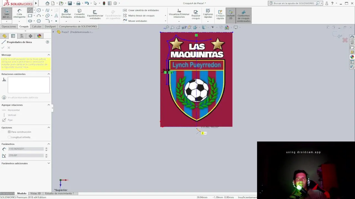Open PropertyManager tab icon

13,36
